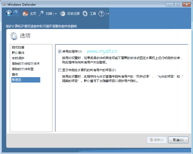
Task: Select 默认操作 in the options list
Action: (18, 53)
